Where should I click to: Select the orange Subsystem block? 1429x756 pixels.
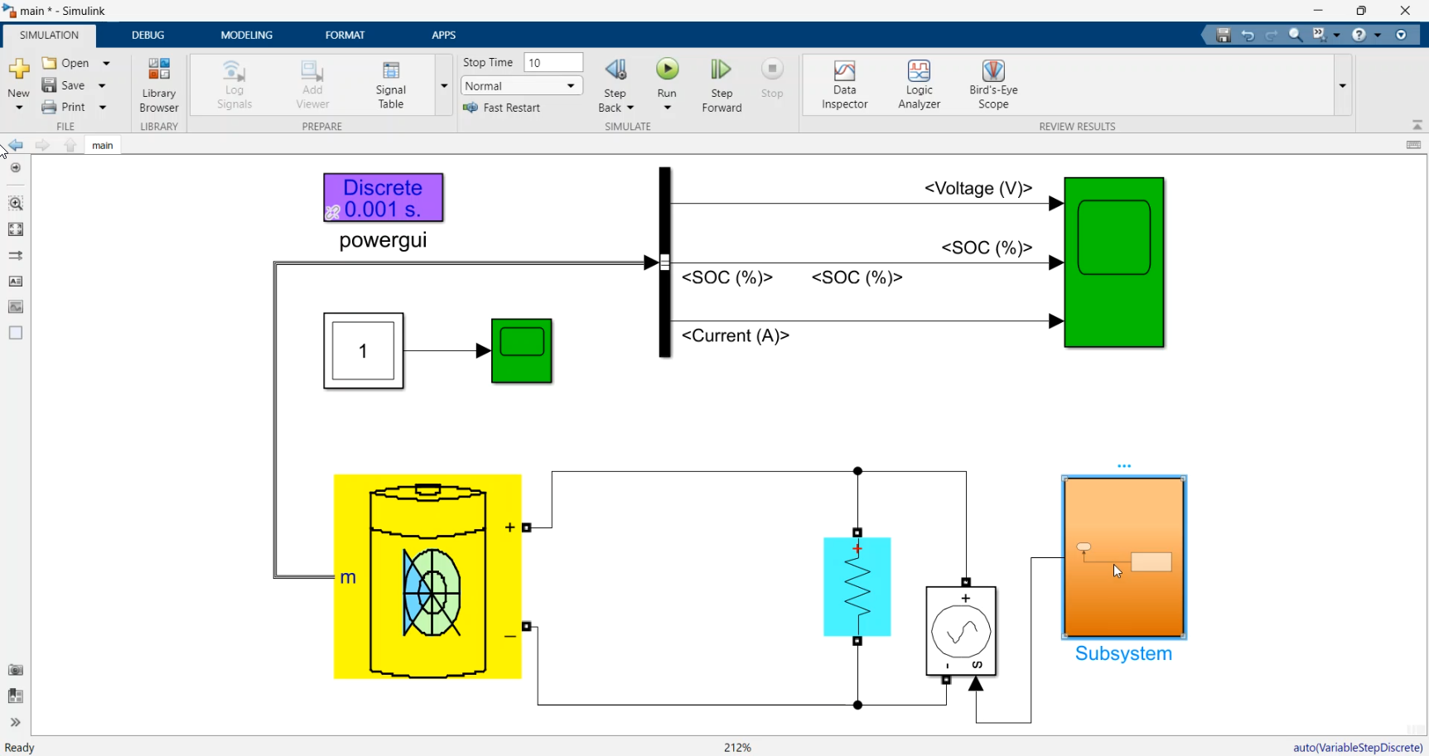(1124, 557)
